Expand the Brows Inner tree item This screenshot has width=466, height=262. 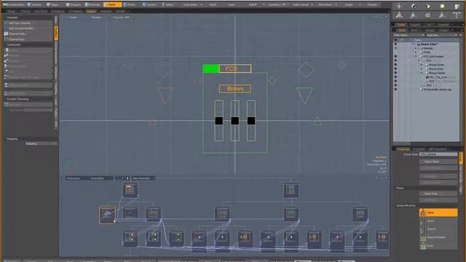click(422, 69)
